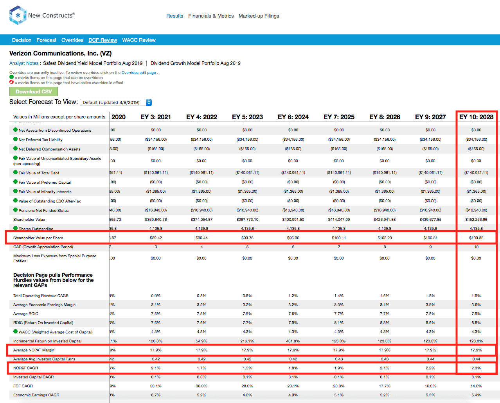Click the Average Economic Earnings Margin label
The image size is (500, 403).
tap(45, 305)
